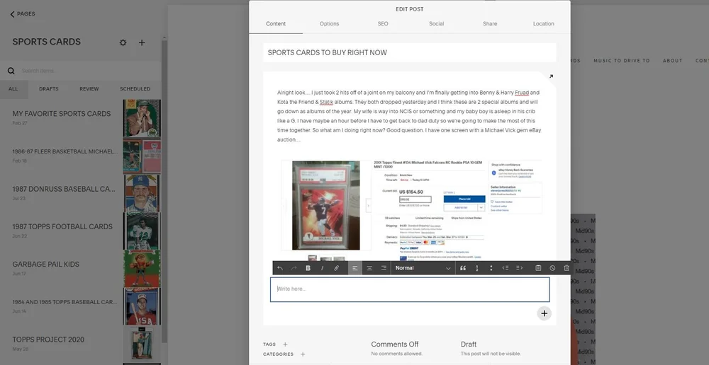The height and width of the screenshot is (365, 709).
Task: Align text center
Action: pos(369,268)
